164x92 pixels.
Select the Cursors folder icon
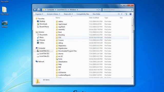tap(57, 40)
